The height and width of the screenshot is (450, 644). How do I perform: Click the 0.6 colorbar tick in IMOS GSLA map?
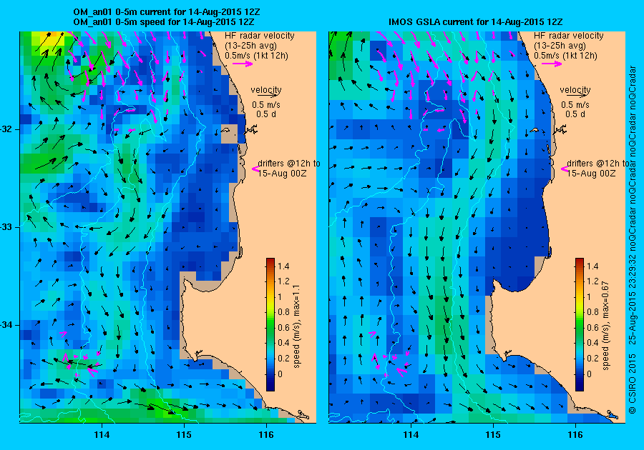click(592, 328)
